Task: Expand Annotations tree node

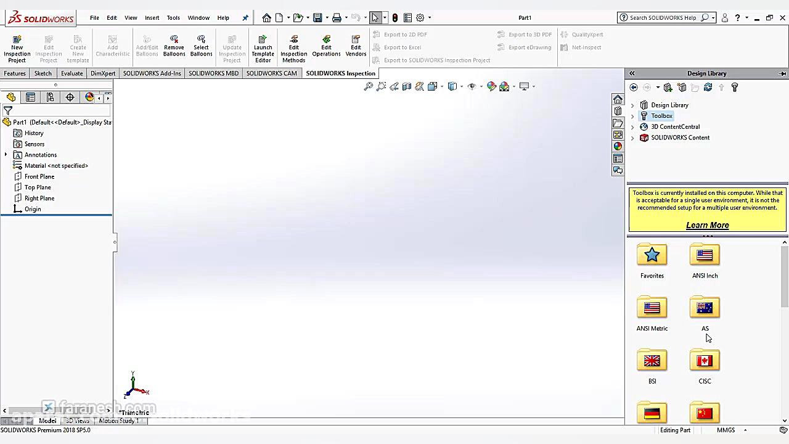Action: (x=6, y=155)
